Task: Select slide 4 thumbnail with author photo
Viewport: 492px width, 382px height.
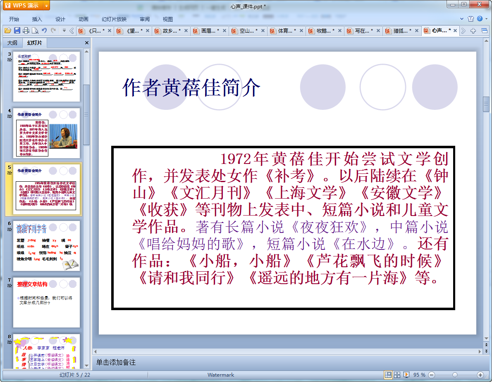Action: tap(46, 133)
